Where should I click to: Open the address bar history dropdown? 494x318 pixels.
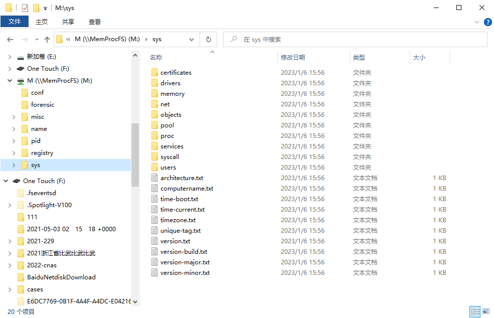[x=192, y=40]
